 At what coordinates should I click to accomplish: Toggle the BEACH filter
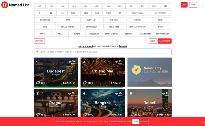(x=160, y=20)
